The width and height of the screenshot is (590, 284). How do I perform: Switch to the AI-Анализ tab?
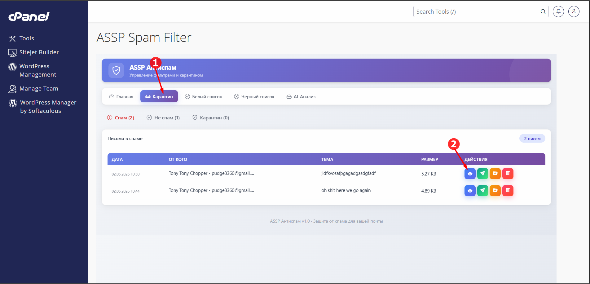301,96
